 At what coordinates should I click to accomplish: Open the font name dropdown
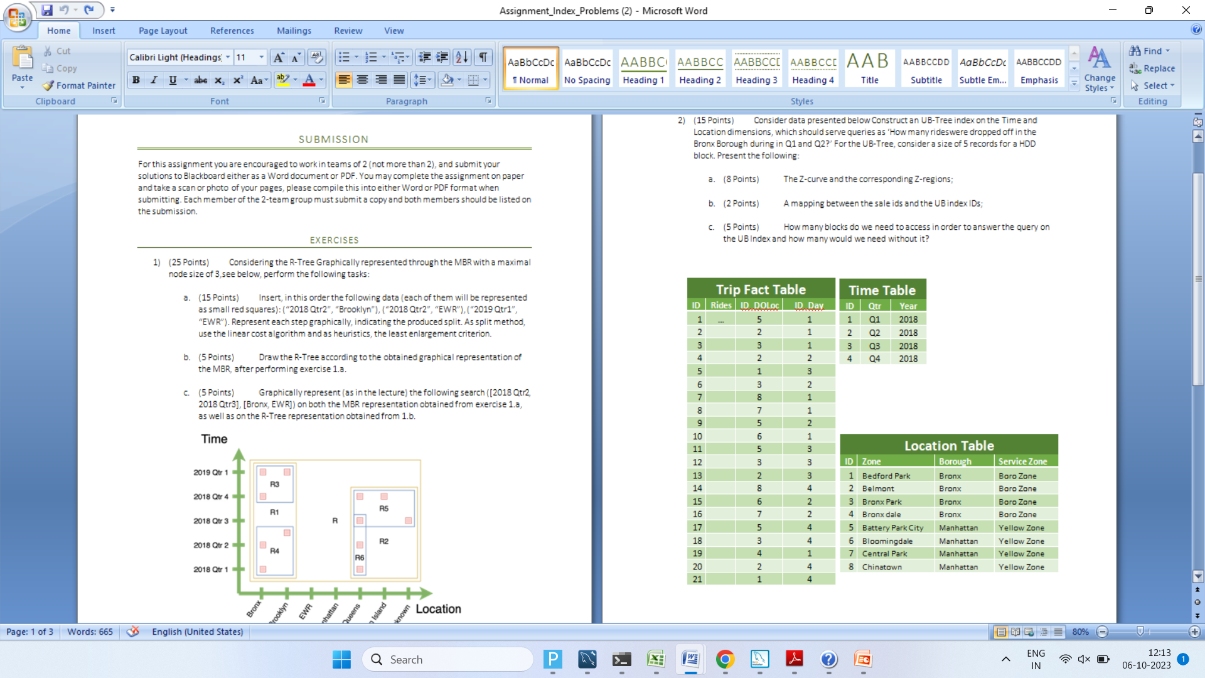point(228,57)
